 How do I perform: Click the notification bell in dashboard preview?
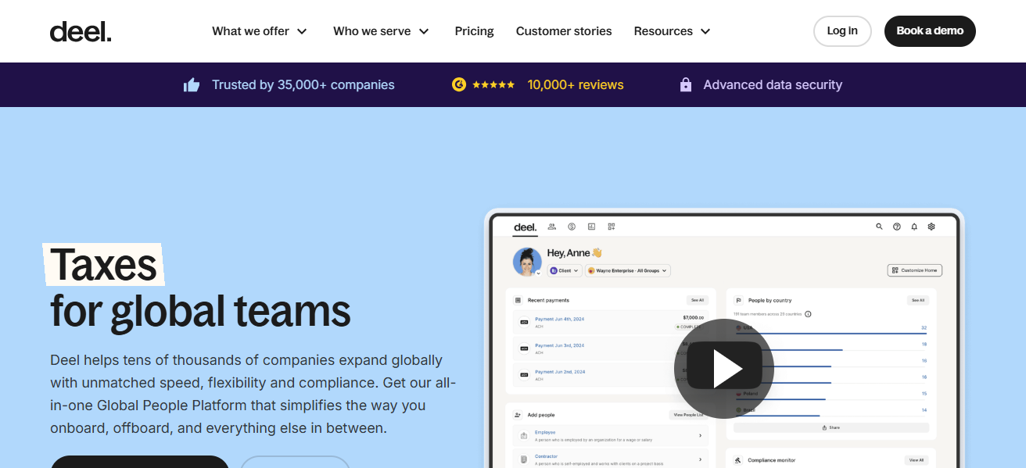pos(914,227)
